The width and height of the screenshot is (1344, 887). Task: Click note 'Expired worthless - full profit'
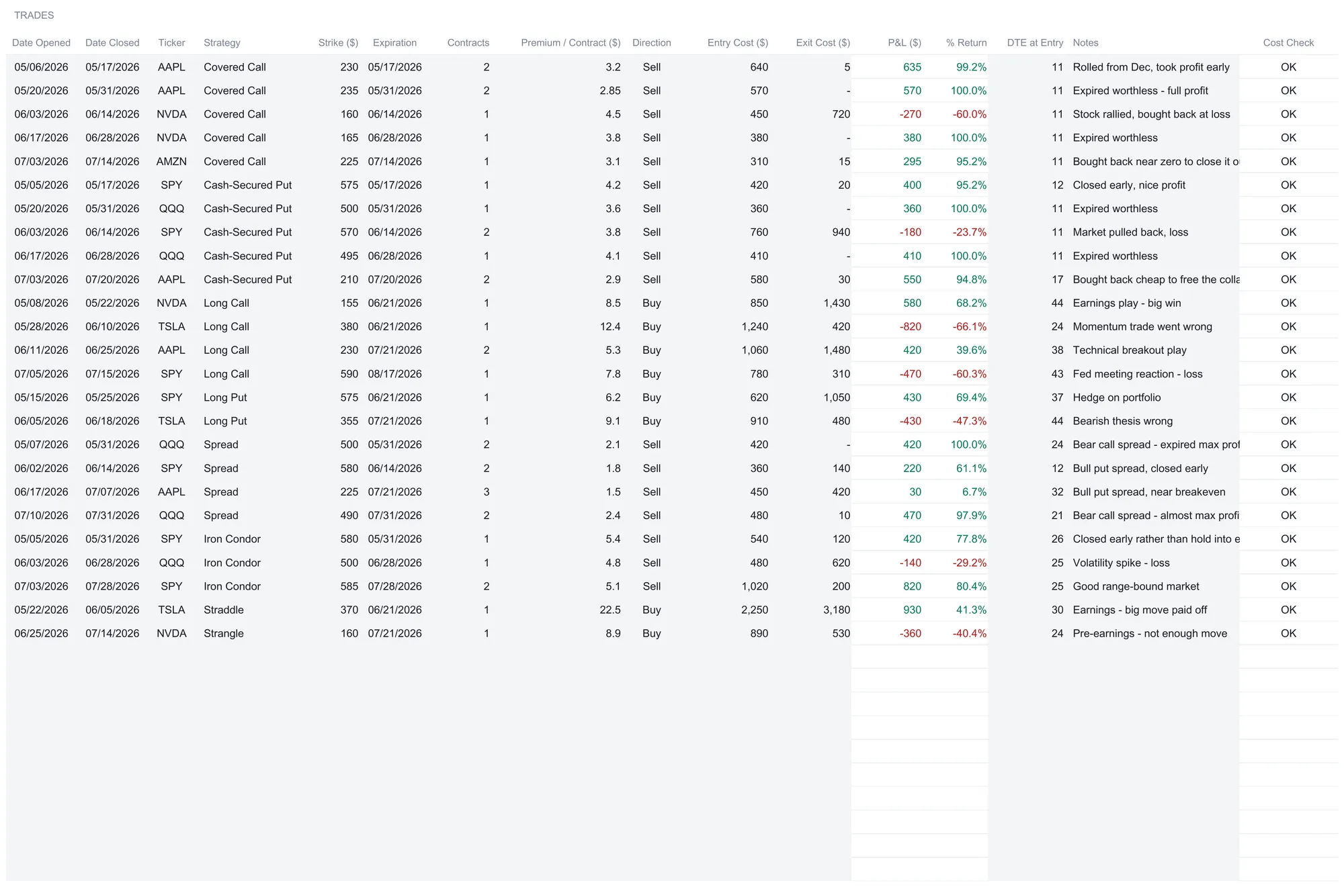coord(1140,91)
